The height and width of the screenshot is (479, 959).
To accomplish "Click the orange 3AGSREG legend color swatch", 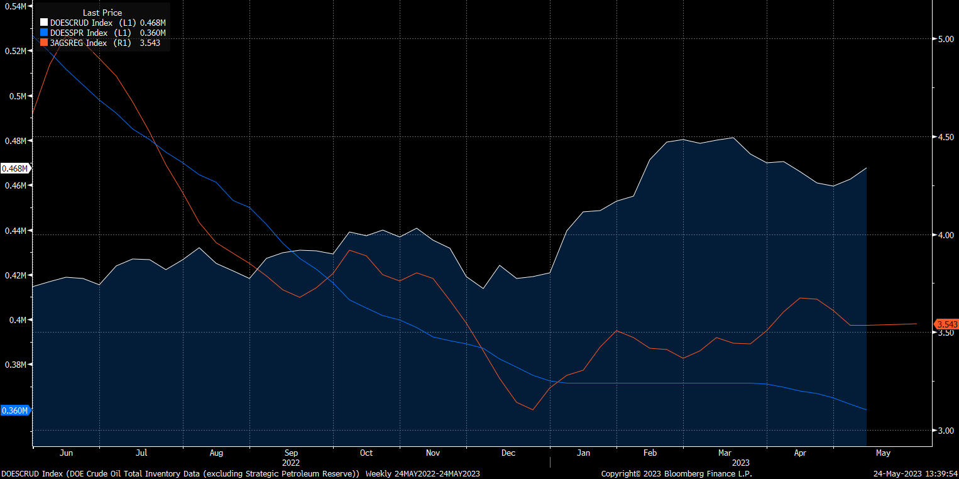I will coord(43,43).
